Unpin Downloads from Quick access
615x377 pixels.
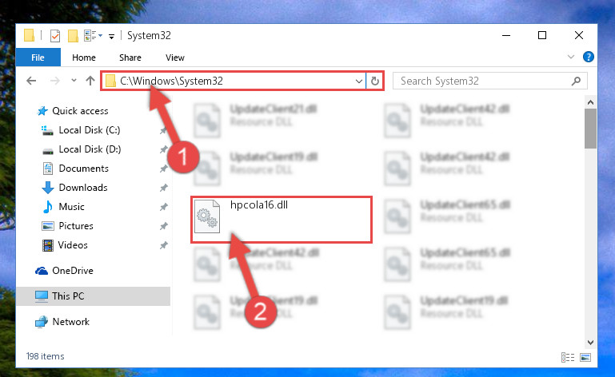(x=164, y=188)
